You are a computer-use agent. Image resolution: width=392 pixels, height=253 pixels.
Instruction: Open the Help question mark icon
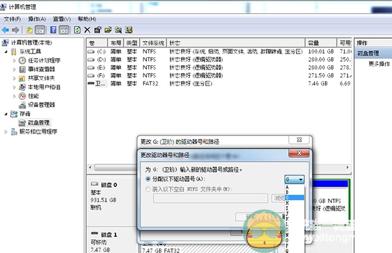tap(54, 30)
